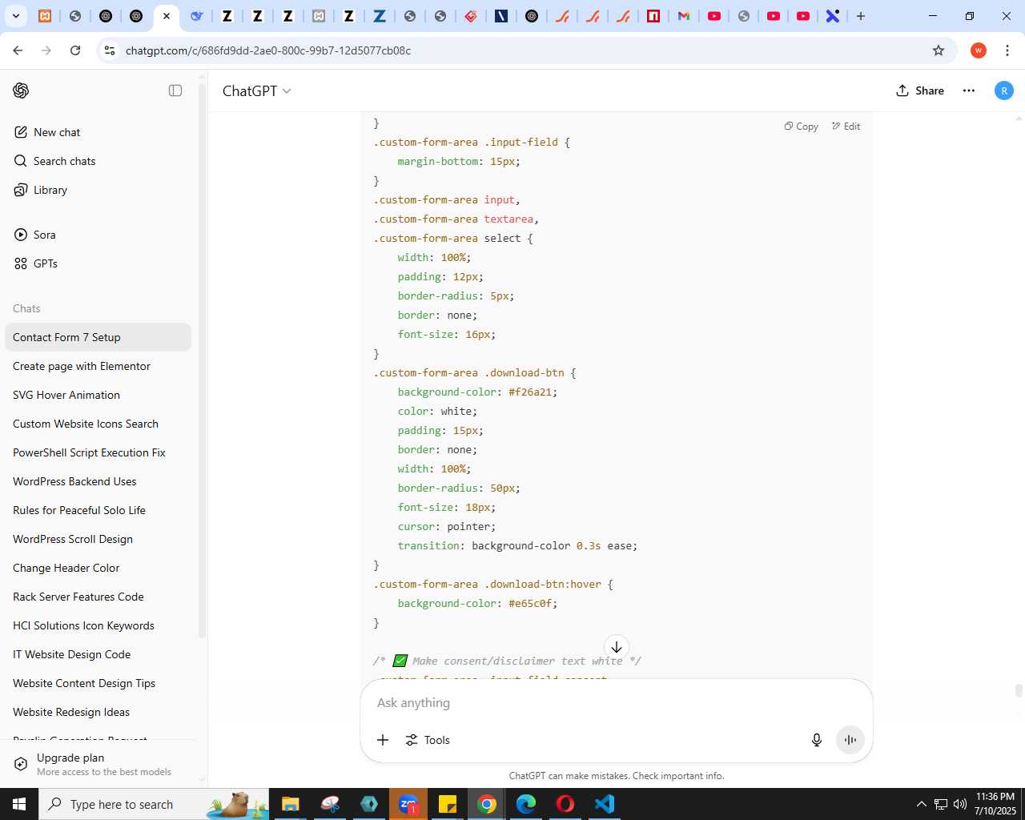Click the scroll-to-bottom arrow button
This screenshot has width=1025, height=820.
tap(616, 647)
